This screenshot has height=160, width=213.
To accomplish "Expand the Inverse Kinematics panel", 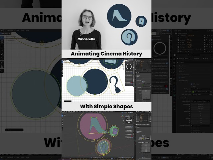I will pyautogui.click(x=184, y=75).
